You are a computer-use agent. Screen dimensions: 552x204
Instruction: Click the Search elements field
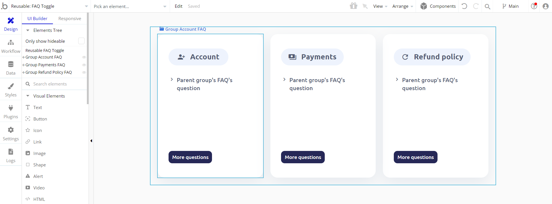coord(55,84)
